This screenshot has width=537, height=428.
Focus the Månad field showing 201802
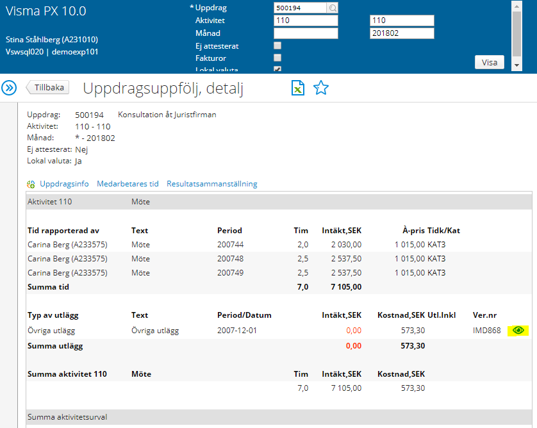coord(402,33)
